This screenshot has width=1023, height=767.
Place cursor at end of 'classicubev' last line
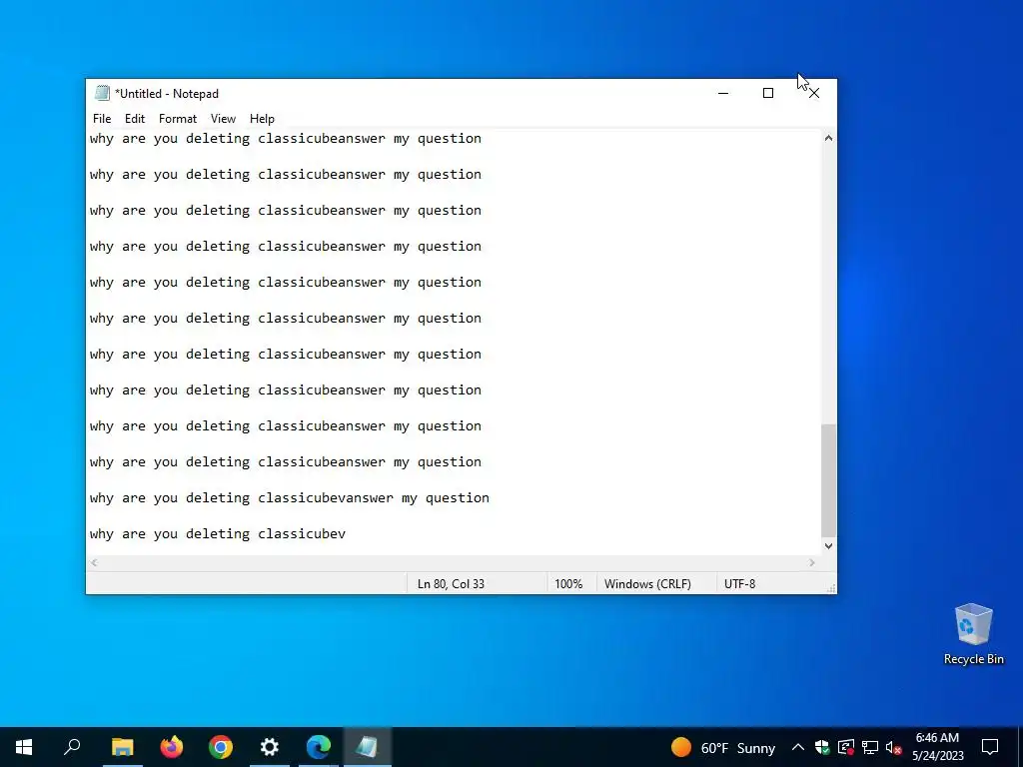[x=347, y=534]
